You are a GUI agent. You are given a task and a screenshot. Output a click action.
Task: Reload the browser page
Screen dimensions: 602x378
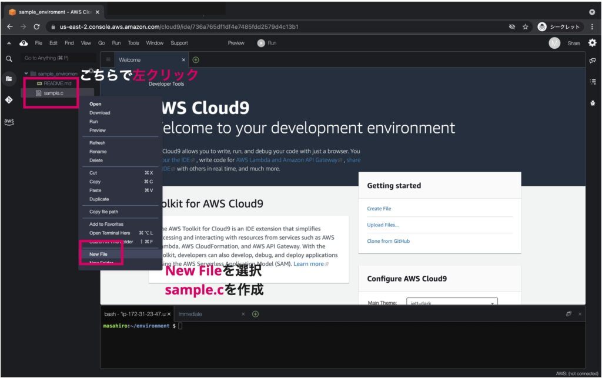[36, 26]
